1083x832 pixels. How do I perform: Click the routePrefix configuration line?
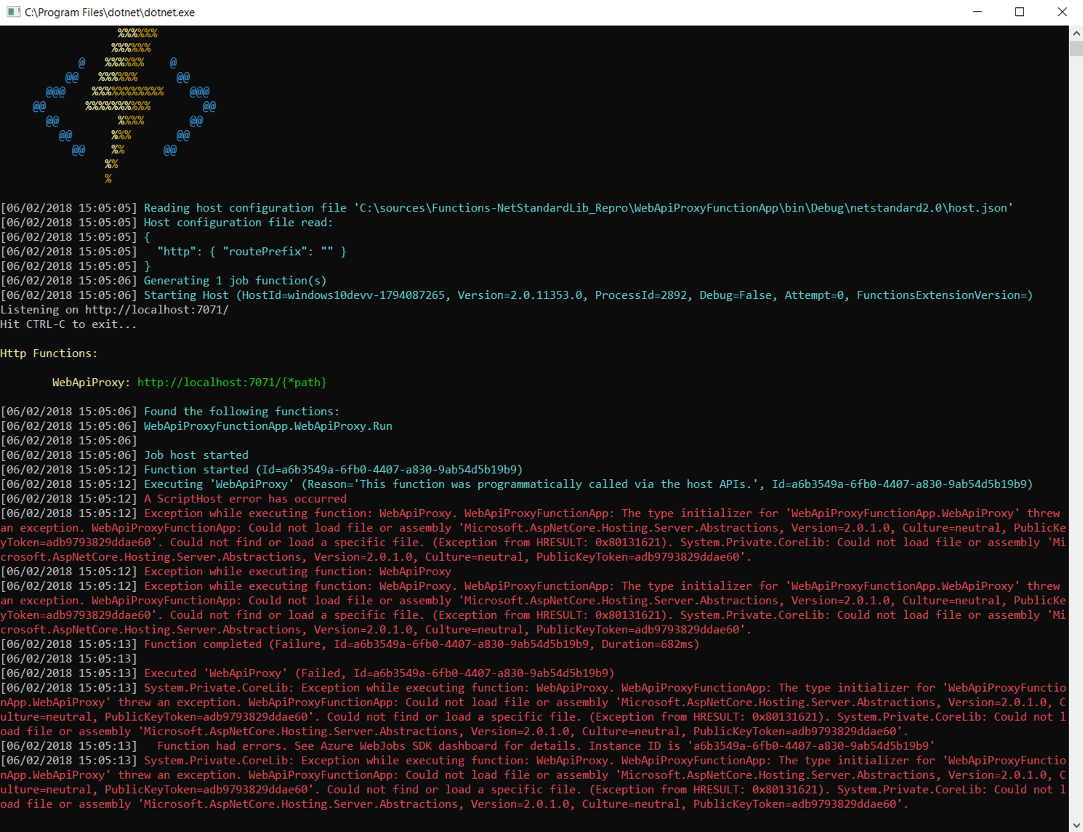[251, 251]
